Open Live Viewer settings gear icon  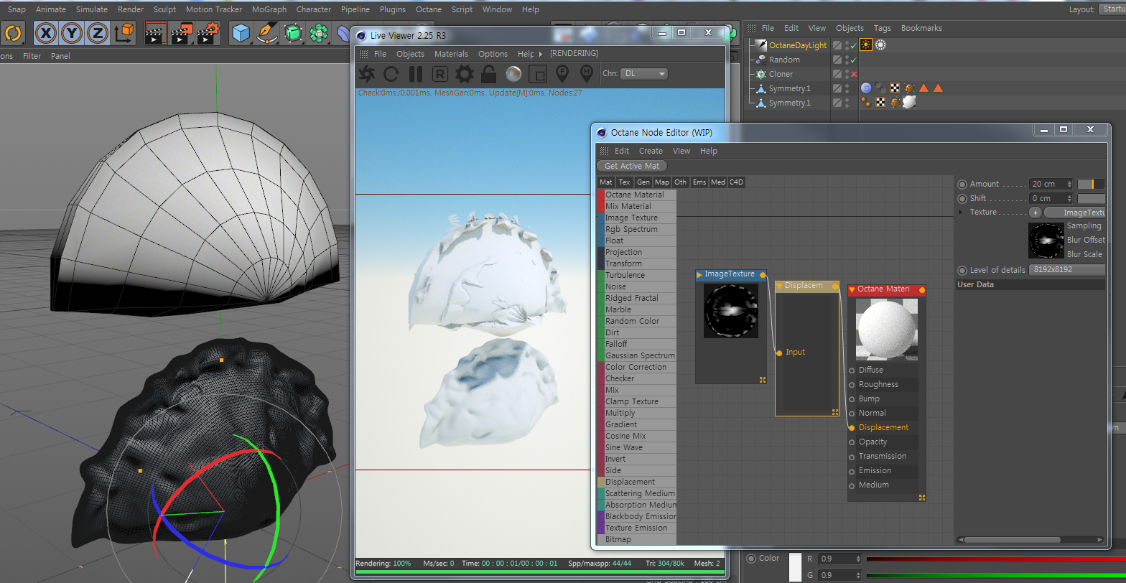(465, 74)
